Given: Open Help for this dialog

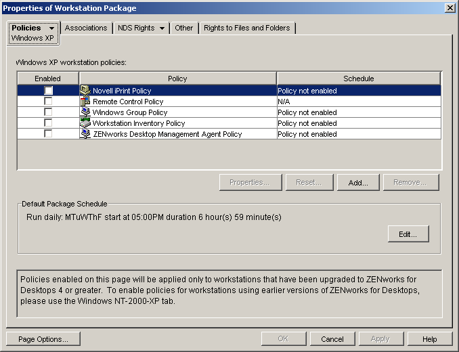Looking at the screenshot, I should coord(430,339).
